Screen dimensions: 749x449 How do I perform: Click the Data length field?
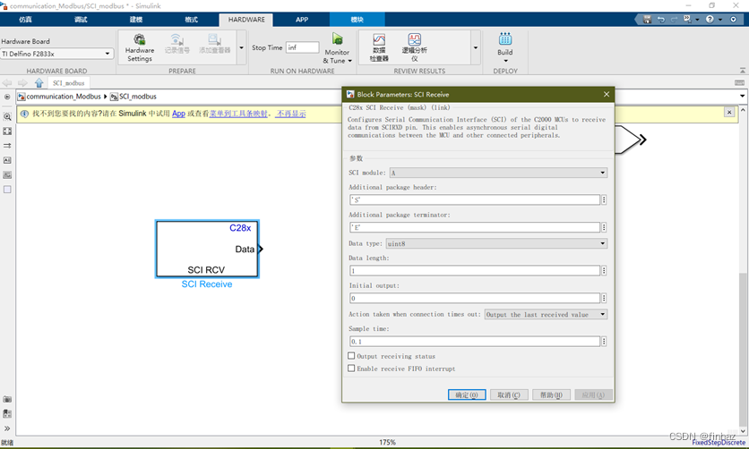(x=474, y=271)
